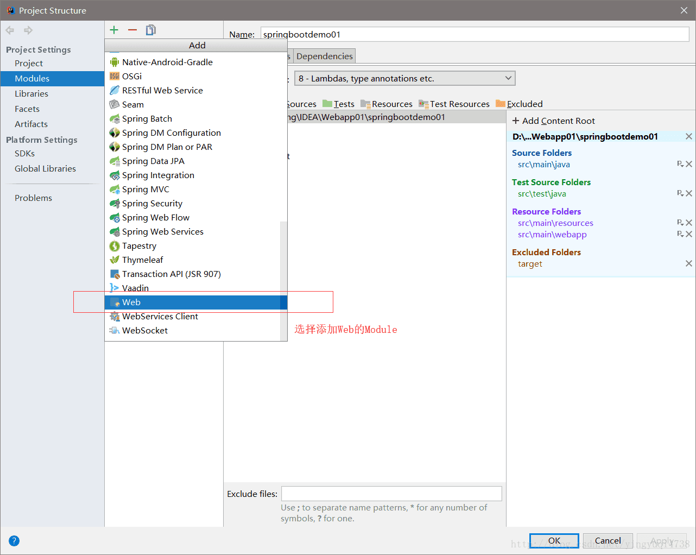
Task: Click the WebServices Client gear icon
Action: [x=115, y=317]
